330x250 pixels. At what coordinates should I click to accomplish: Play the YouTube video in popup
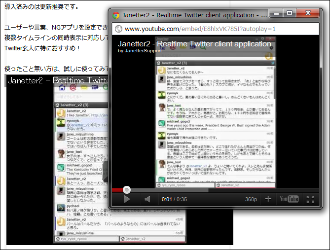pos(126,199)
